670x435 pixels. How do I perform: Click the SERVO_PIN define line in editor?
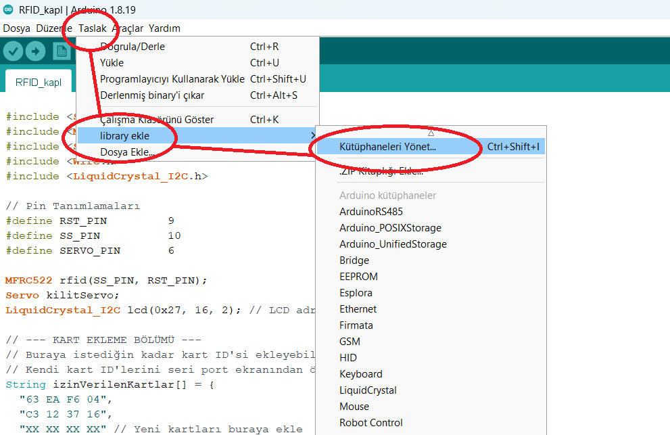(x=63, y=250)
